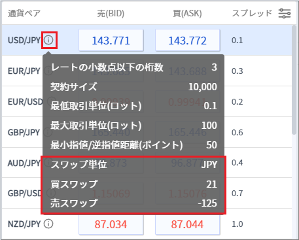Image resolution: width=299 pixels, height=240 pixels.
Task: Click the AUD/JPY spread value 0.4
Action: (x=237, y=163)
